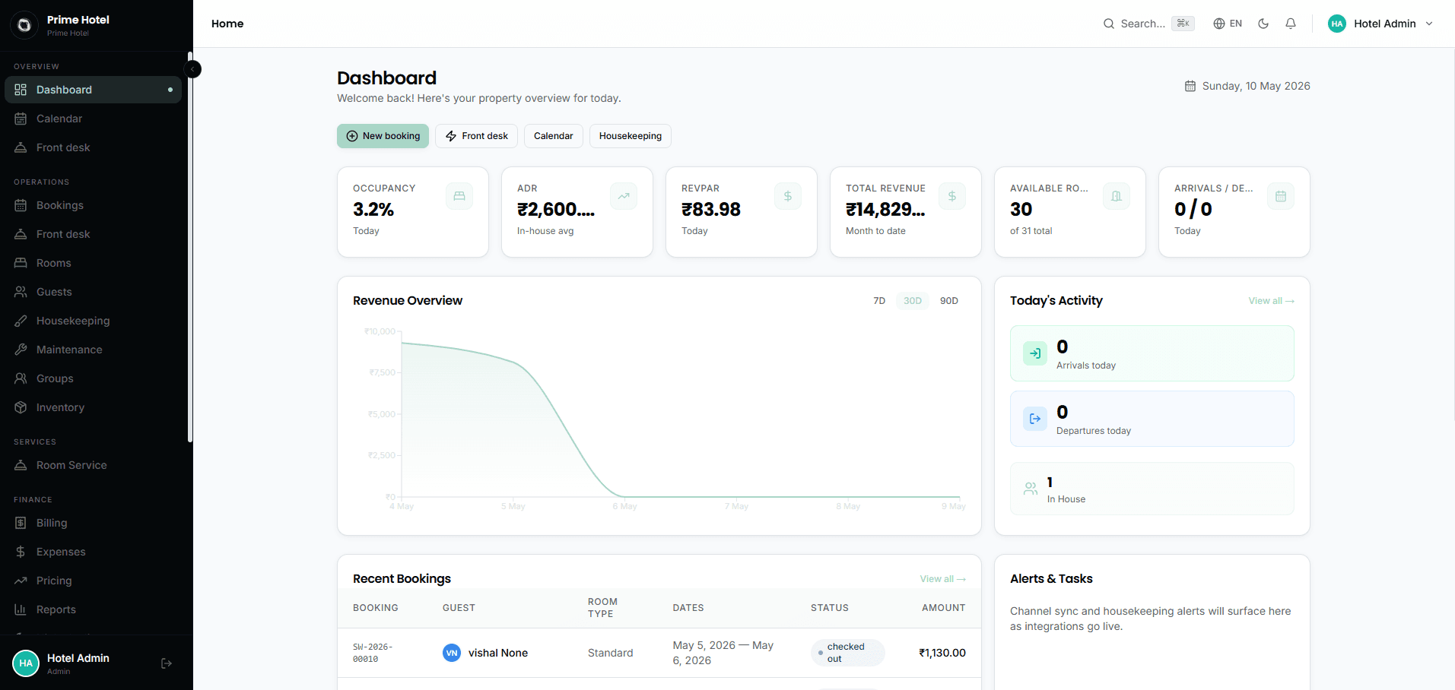The width and height of the screenshot is (1455, 690).
Task: Click the Maintenance wrench icon
Action: coord(21,350)
